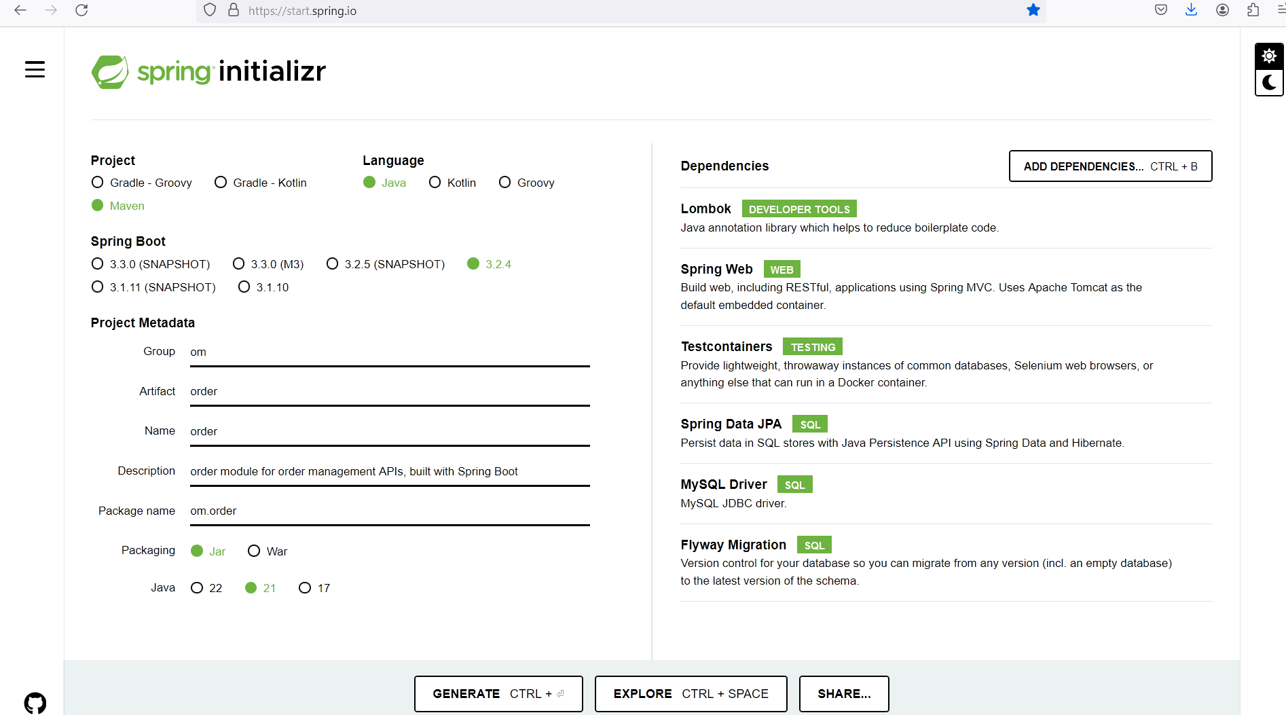Screen dimensions: 1286x715
Task: Click the Artifact input field
Action: click(390, 392)
